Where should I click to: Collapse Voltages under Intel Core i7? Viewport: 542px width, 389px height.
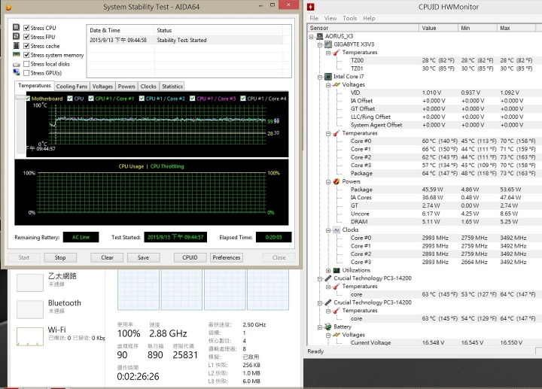pos(328,85)
